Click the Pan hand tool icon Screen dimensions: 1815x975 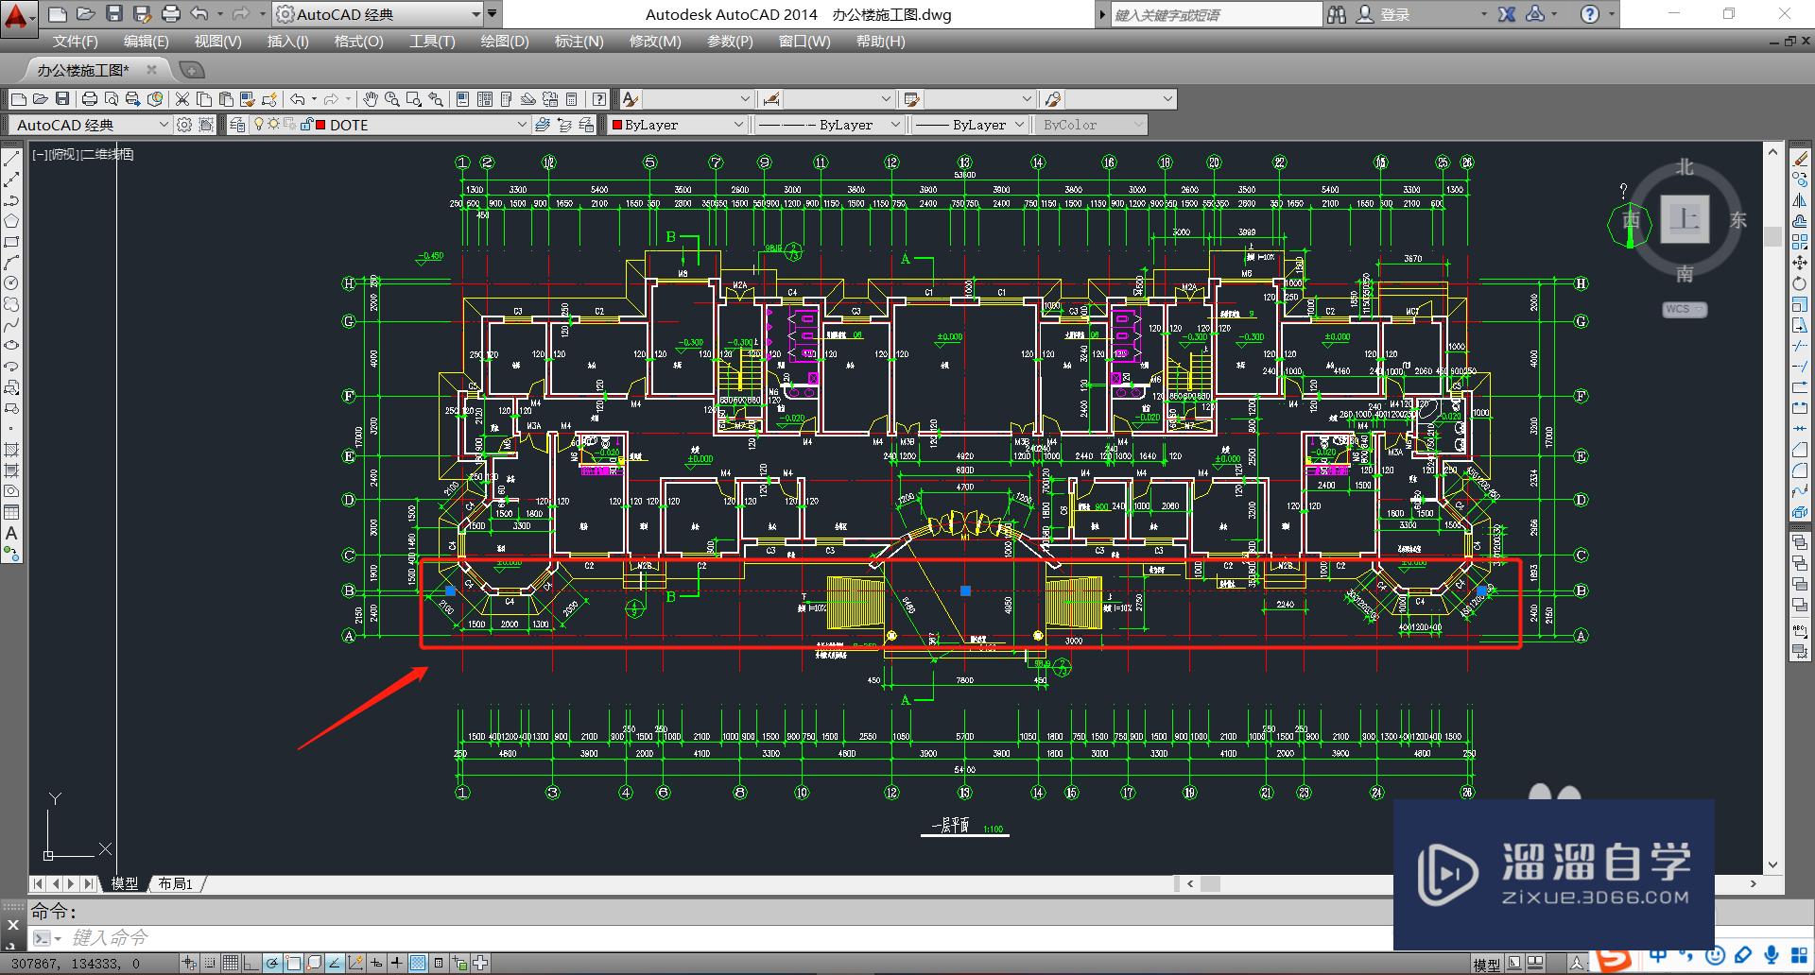point(370,98)
